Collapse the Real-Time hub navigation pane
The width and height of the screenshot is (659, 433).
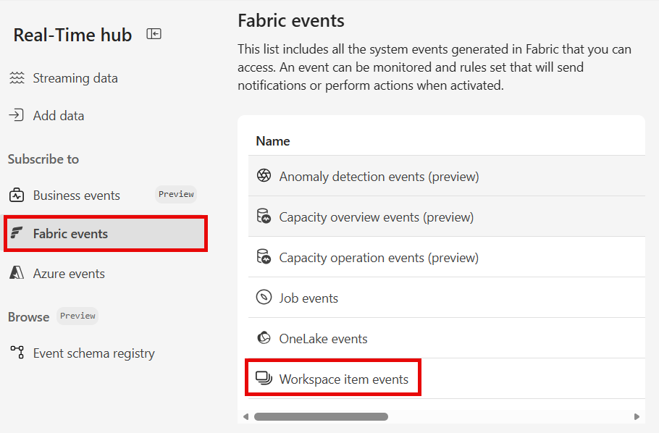pos(154,33)
